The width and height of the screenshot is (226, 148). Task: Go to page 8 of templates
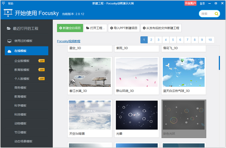[195, 40]
